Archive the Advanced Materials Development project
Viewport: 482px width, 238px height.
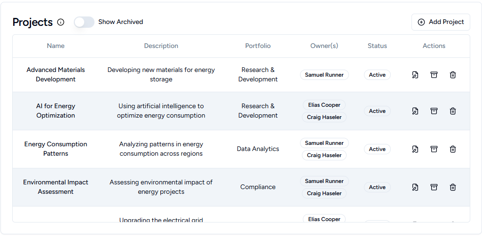pos(434,75)
